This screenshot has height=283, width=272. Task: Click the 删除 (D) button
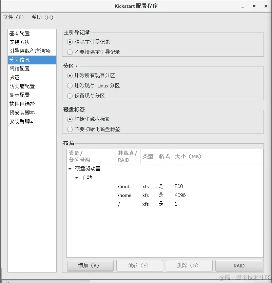tap(189, 266)
